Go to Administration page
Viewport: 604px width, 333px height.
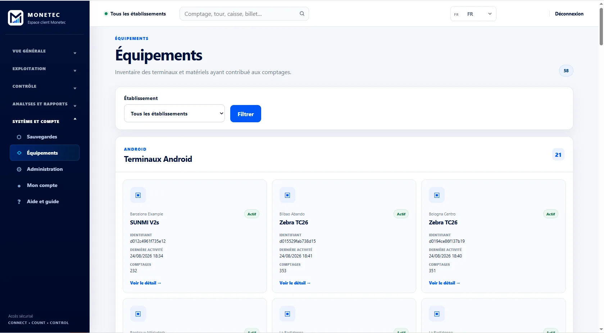[45, 169]
